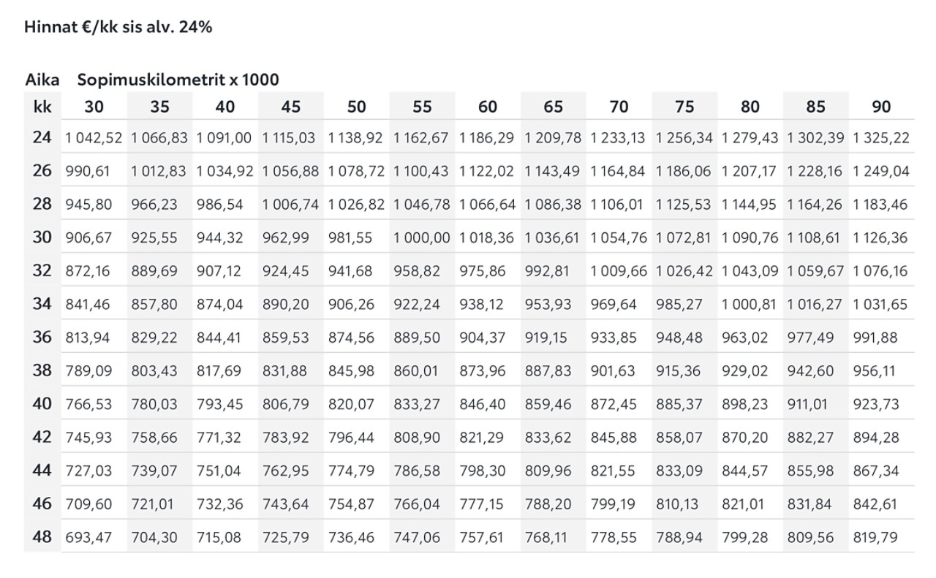Image resolution: width=936 pixels, height=578 pixels.
Task: Select the cell showing 819,79
Action: point(876,538)
